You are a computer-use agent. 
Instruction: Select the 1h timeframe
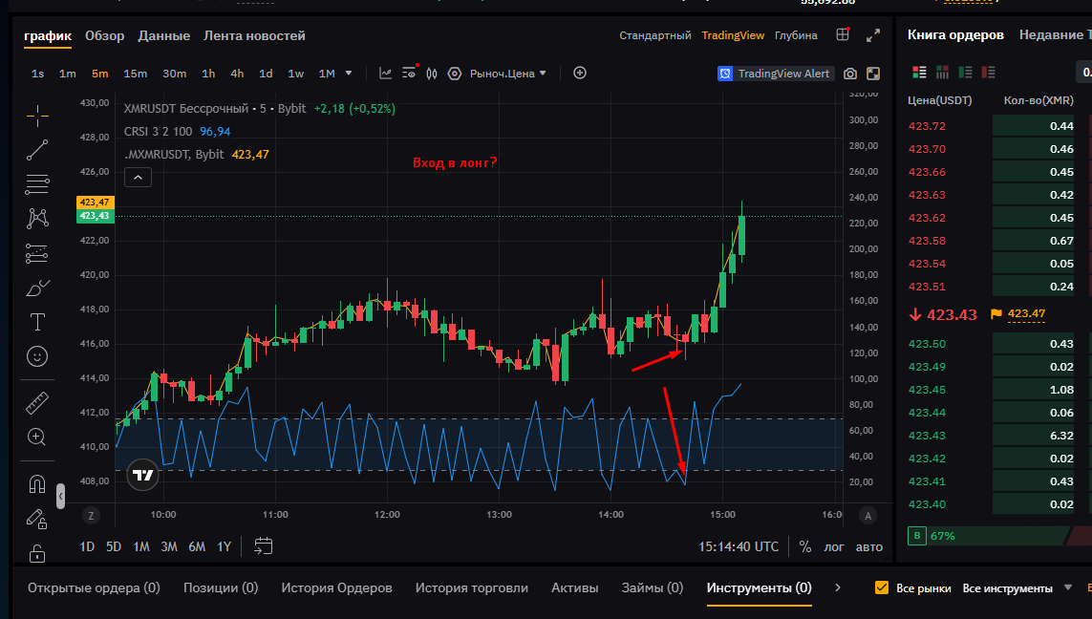[208, 74]
